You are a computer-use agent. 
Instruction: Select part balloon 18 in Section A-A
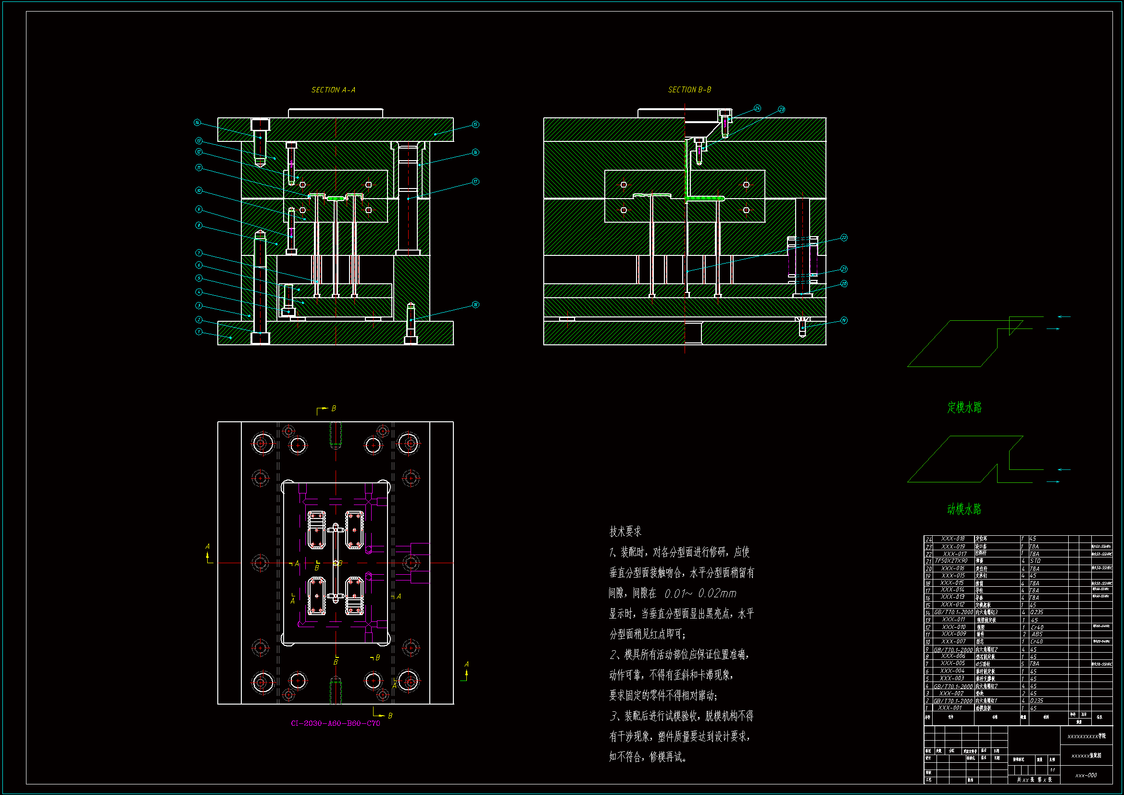[475, 304]
